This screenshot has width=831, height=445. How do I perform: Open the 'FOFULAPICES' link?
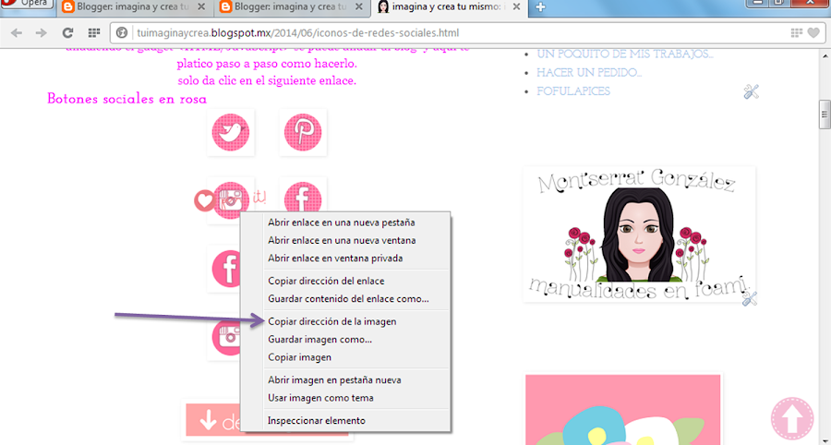(573, 91)
